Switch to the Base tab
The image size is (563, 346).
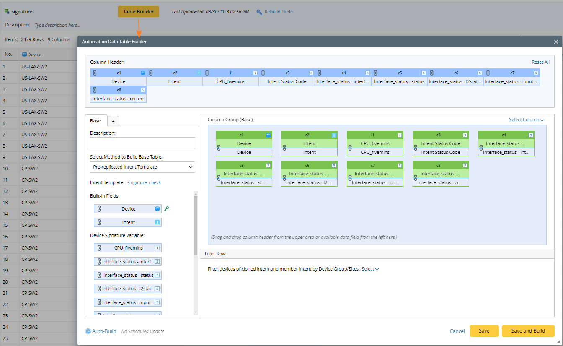(x=96, y=121)
